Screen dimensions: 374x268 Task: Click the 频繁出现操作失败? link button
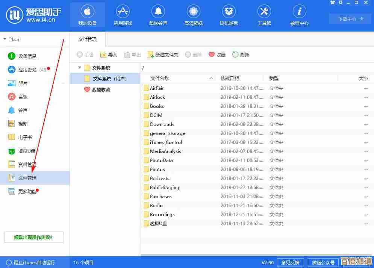coord(34,237)
